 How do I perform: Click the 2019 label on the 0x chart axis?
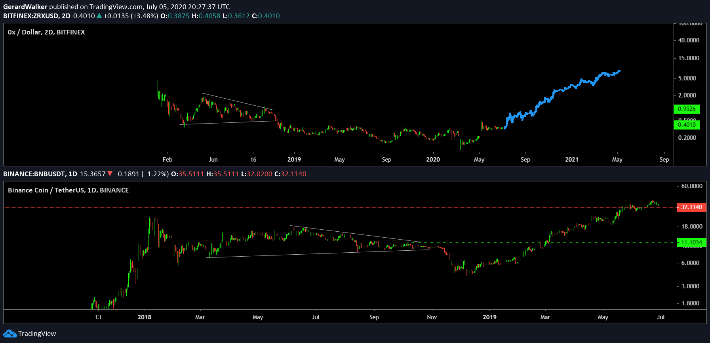(x=294, y=160)
